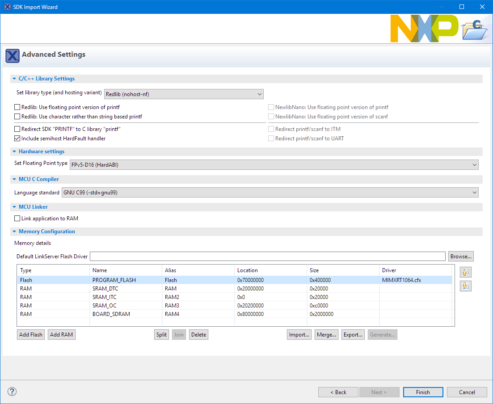Collapse the Memory Configuration section
The image size is (493, 404).
[x=14, y=231]
